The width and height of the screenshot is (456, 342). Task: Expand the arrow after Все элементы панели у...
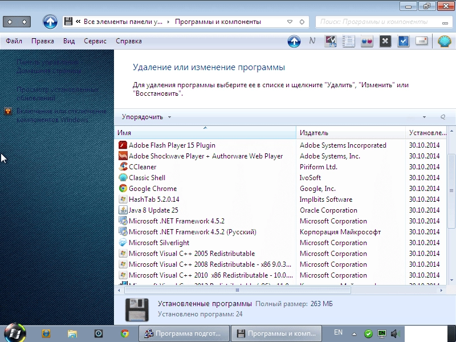[168, 22]
